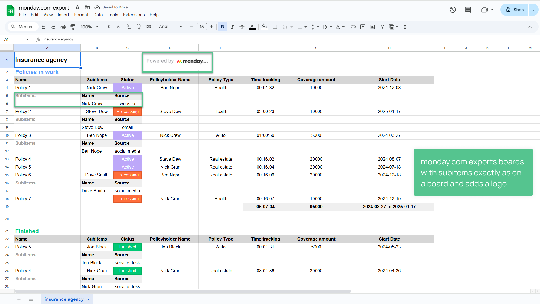Click the Move to folder icon
The image size is (540, 304).
(88, 7)
